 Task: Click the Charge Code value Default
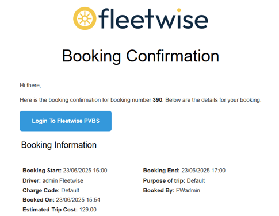(x=70, y=190)
